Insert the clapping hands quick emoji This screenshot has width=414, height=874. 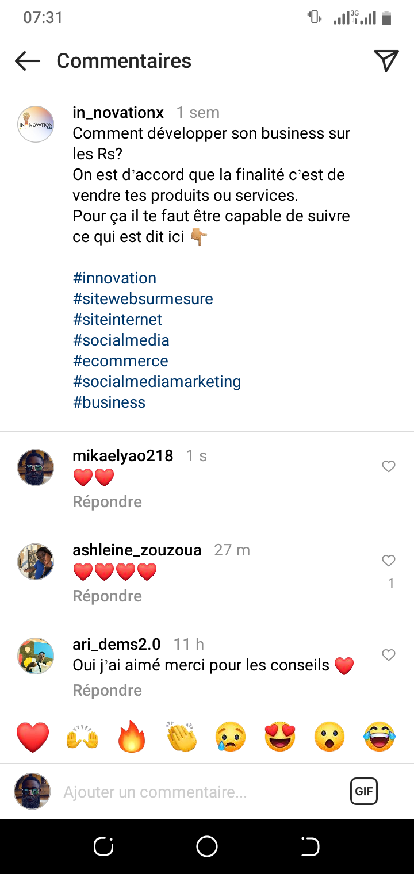tap(181, 737)
